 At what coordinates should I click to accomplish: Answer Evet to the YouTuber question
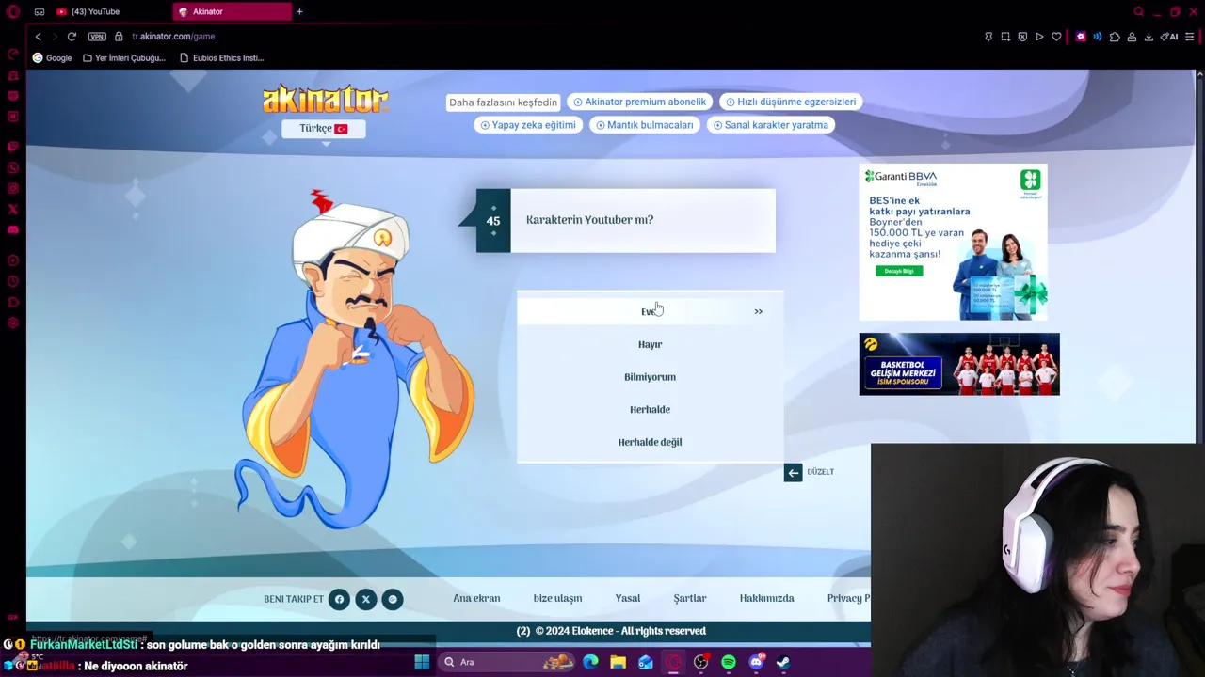(650, 311)
